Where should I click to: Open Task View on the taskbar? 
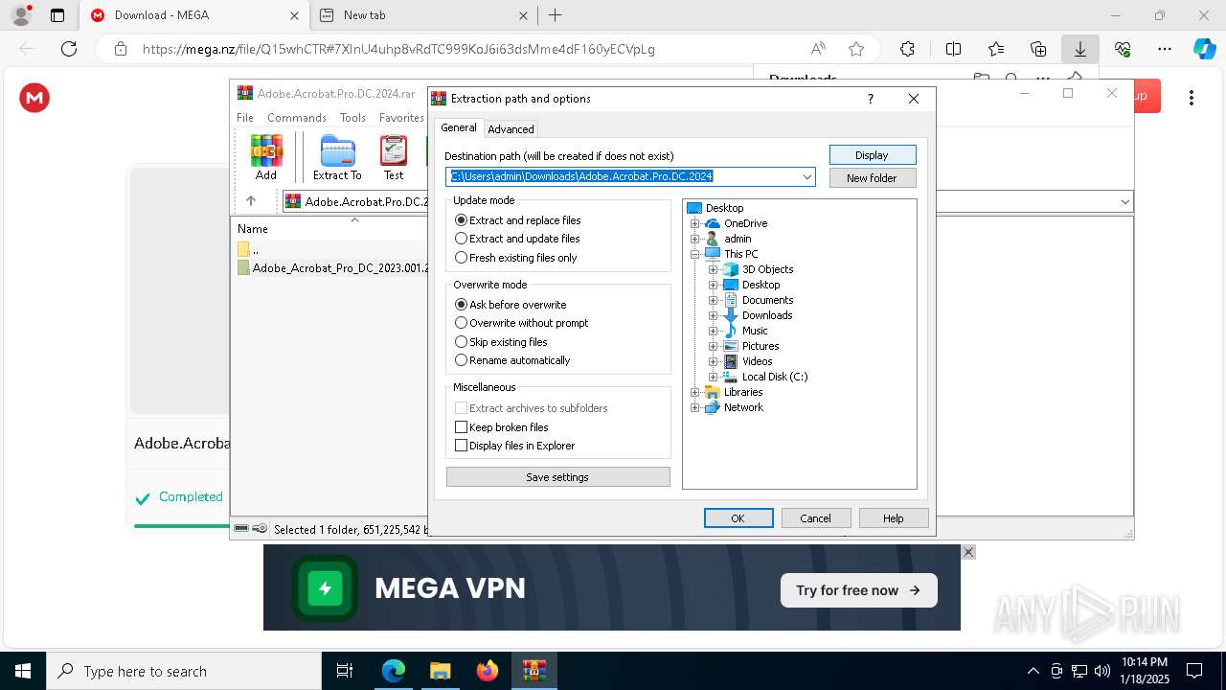tap(345, 671)
